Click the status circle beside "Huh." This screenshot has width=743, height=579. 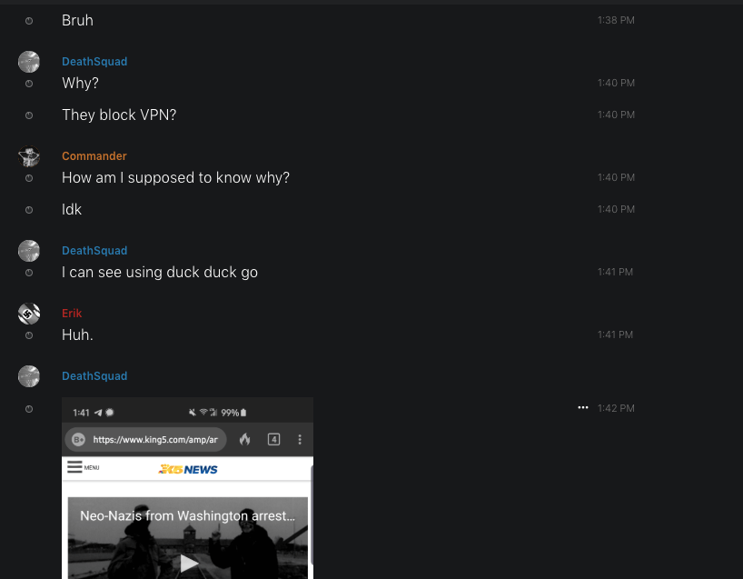pyautogui.click(x=29, y=335)
